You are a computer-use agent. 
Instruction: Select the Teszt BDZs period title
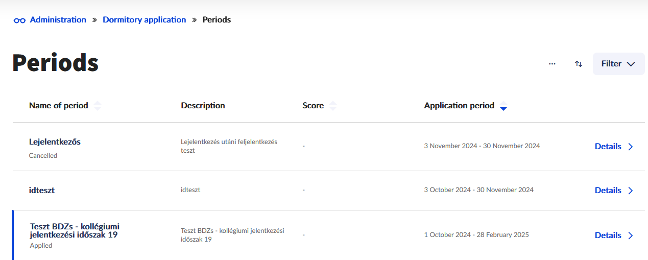(x=75, y=230)
